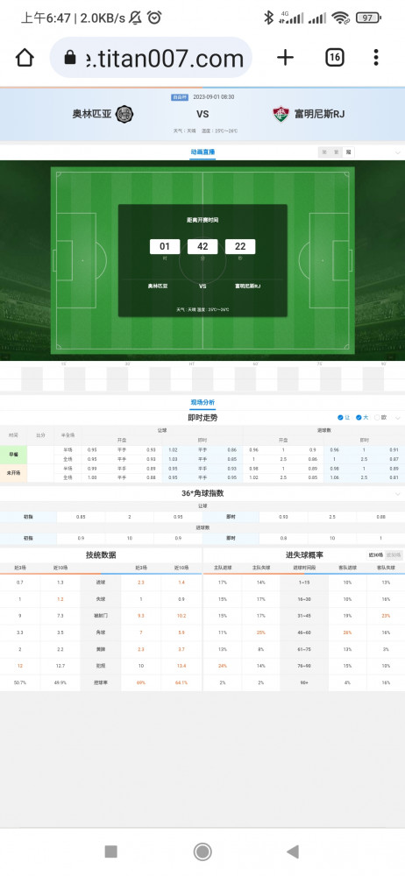Image resolution: width=405 pixels, height=876 pixels.
Task: Tap the Android back navigation triangle
Action: [x=293, y=851]
